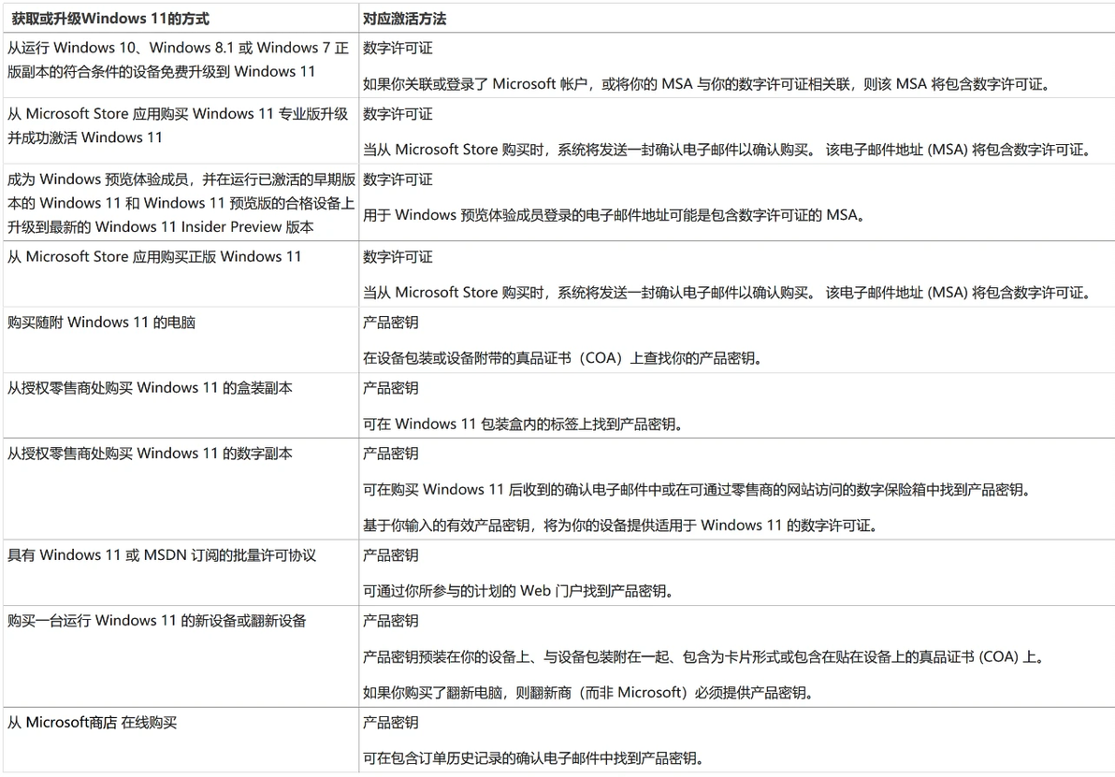Image resolution: width=1115 pixels, height=777 pixels.
Task: Click the confirmation email sentence in 购买正版 row
Action: [727, 292]
